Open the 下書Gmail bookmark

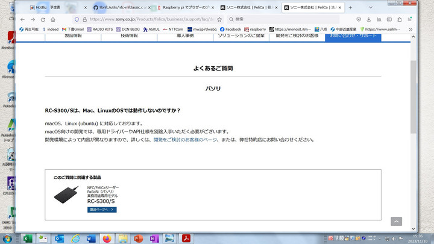point(73,29)
